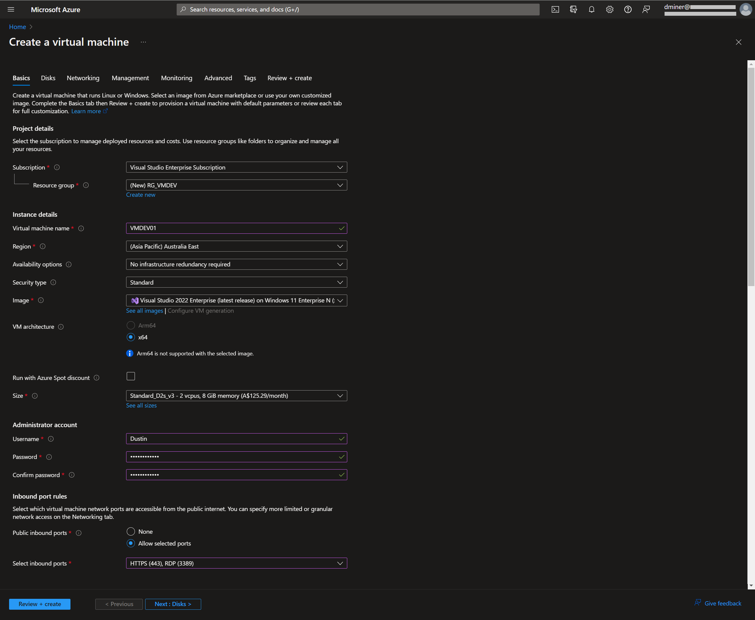Click the Availability options info icon

[x=69, y=265]
